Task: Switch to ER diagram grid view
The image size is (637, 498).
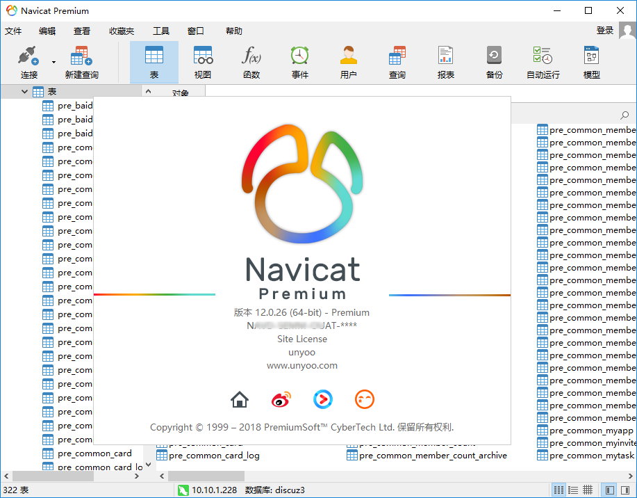Action: [x=588, y=490]
